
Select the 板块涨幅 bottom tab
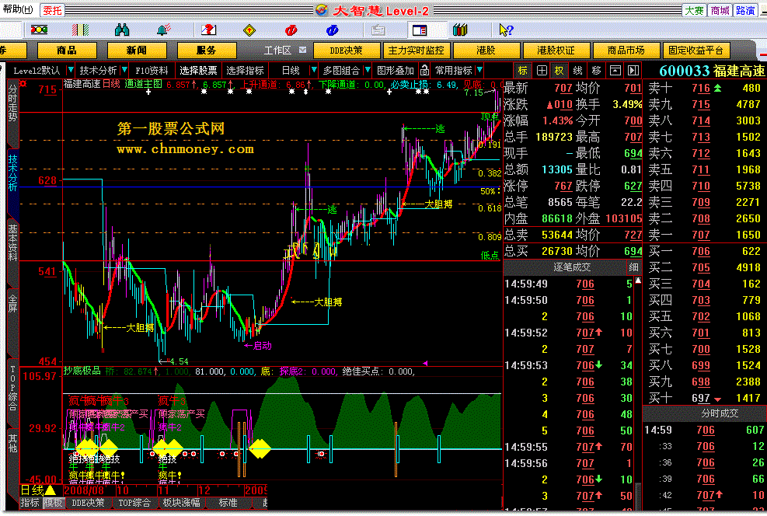pyautogui.click(x=181, y=503)
